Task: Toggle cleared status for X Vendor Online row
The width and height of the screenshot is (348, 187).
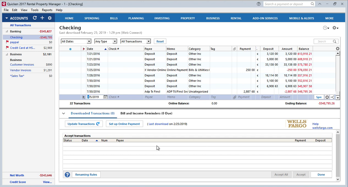Action: (x=258, y=70)
